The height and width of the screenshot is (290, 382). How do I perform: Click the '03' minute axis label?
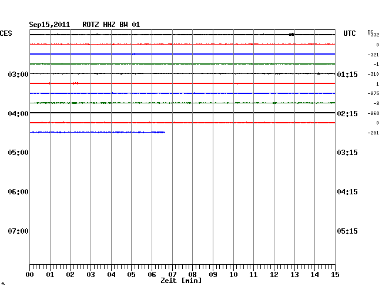click(91, 275)
